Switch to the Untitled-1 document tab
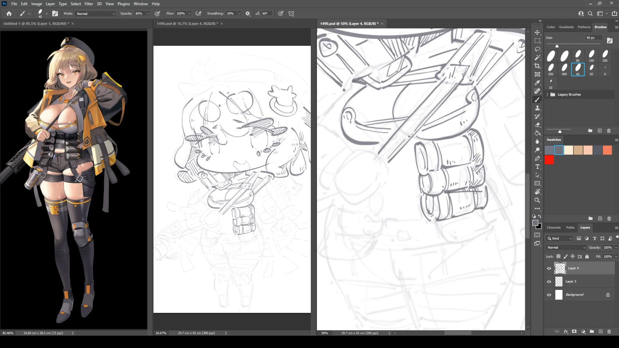Screen dimensions: 619x348 (x=36, y=24)
